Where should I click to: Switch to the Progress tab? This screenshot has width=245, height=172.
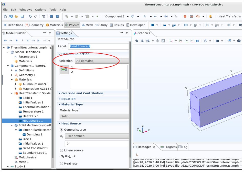click(168, 147)
